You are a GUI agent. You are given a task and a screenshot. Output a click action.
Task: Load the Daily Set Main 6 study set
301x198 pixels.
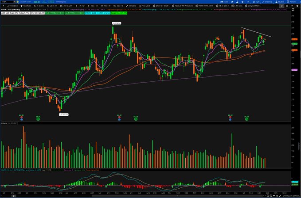[x=253, y=6]
